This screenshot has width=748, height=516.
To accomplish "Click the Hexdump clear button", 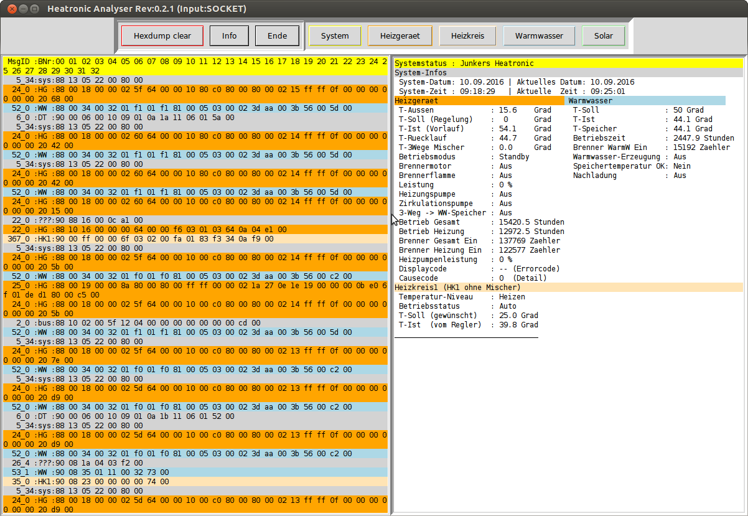I will [x=162, y=35].
